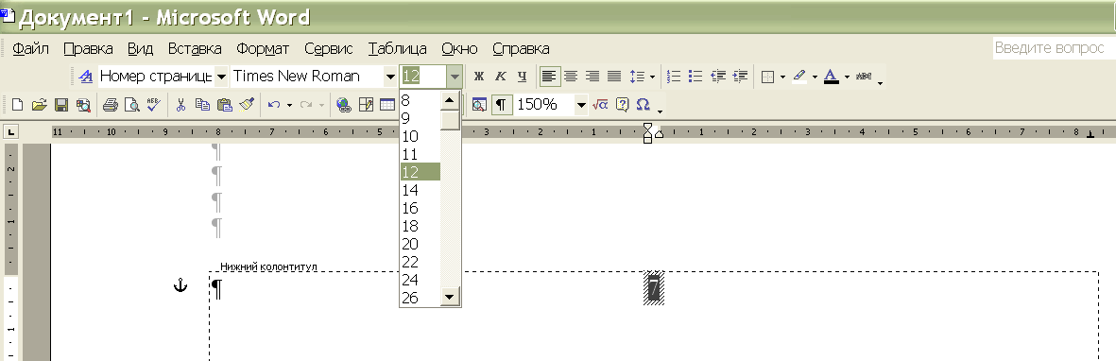Toggle italic (К) formatting
Viewport: 1116px width, 361px height.
pos(501,77)
